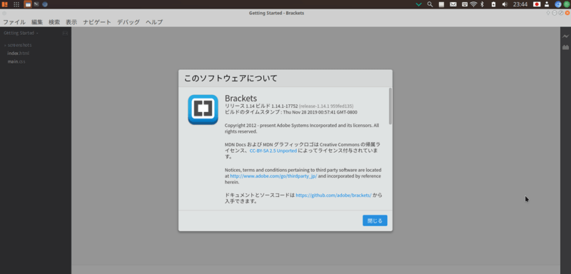Click the user account tray icon

click(x=547, y=4)
